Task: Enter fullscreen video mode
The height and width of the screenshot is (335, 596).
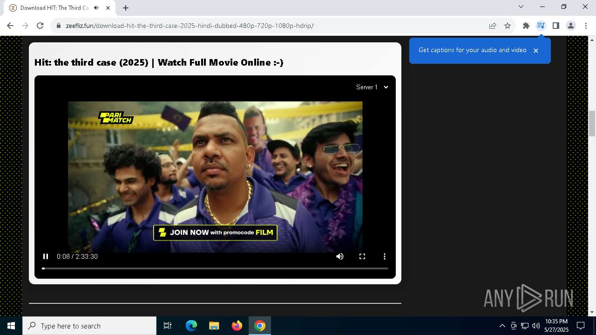Action: (362, 256)
